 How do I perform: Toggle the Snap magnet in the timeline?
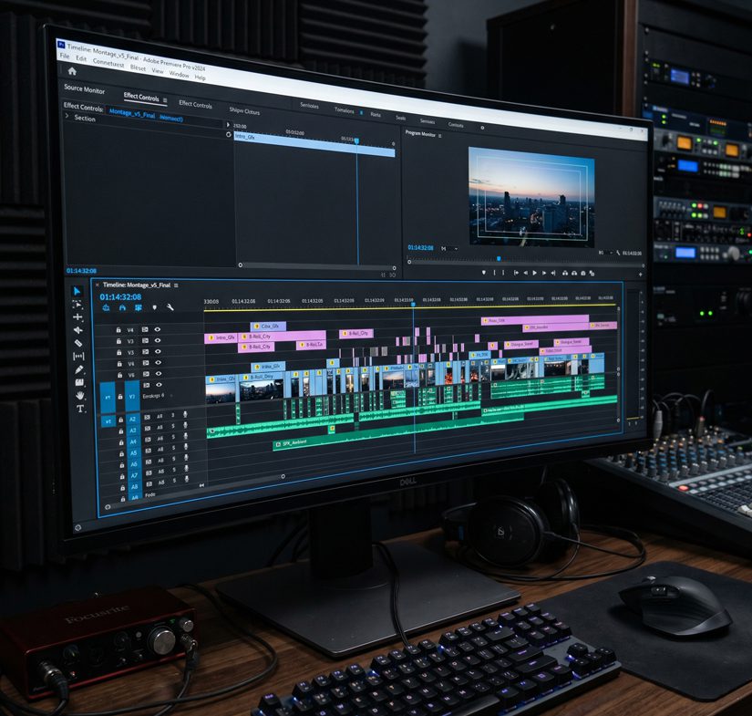pyautogui.click(x=122, y=307)
